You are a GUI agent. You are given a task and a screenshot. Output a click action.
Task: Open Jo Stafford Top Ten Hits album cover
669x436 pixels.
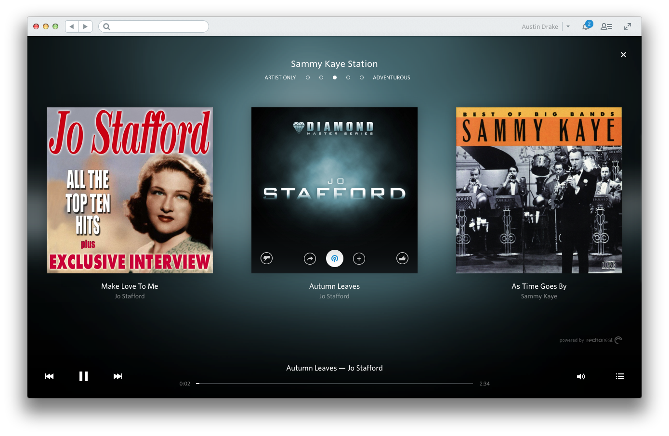(x=130, y=190)
